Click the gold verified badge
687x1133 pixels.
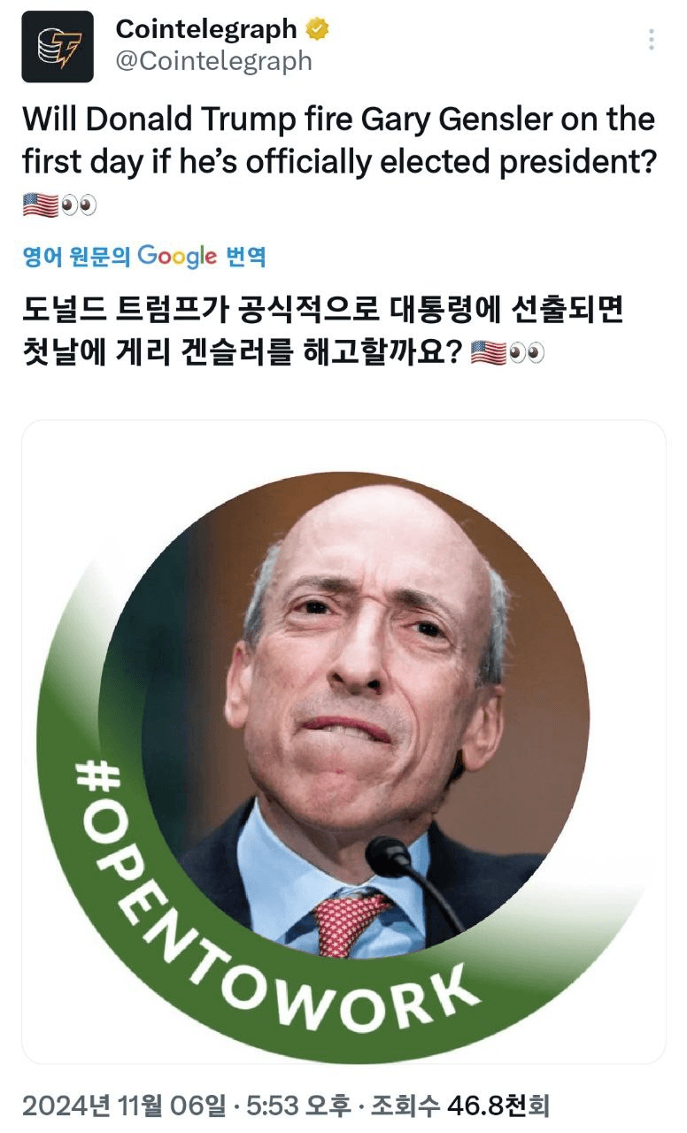[318, 29]
